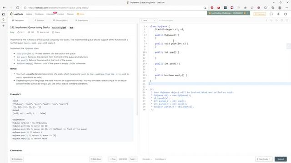Click the browser collections icon

pyautogui.click(x=273, y=8)
